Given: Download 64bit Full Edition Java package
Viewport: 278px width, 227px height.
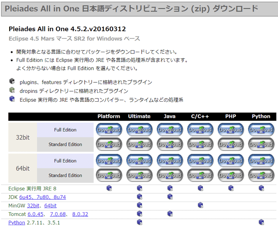Looking at the screenshot, I should coord(170,160).
